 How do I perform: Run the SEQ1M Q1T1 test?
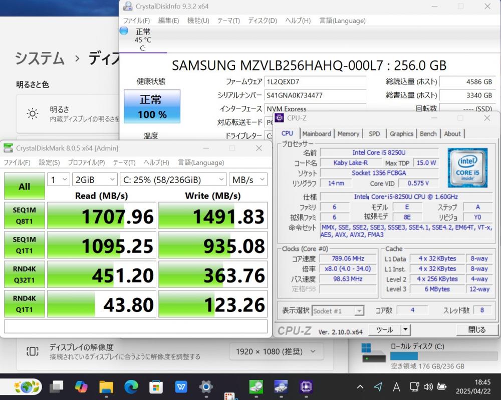pos(24,244)
